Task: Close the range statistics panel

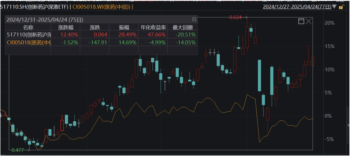Action: pos(194,19)
